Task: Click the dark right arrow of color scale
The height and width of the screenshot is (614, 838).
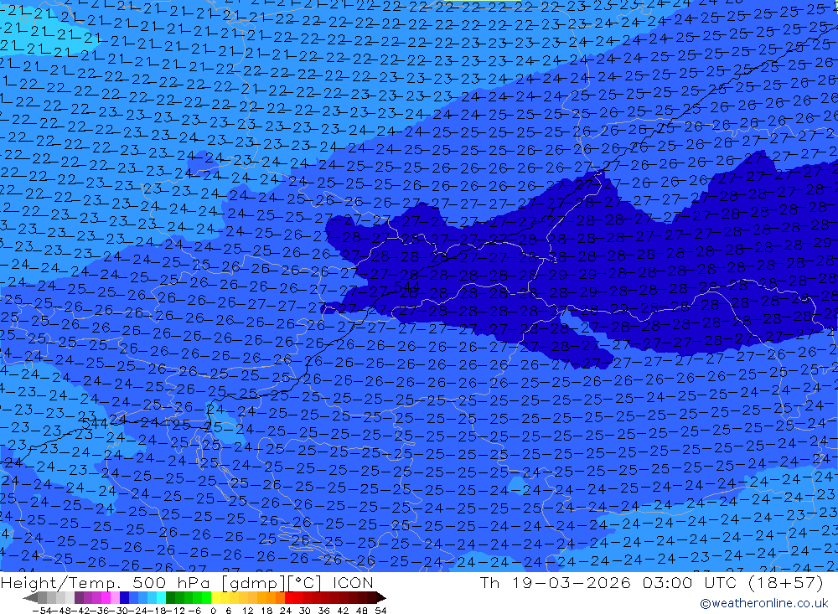Action: click(380, 597)
